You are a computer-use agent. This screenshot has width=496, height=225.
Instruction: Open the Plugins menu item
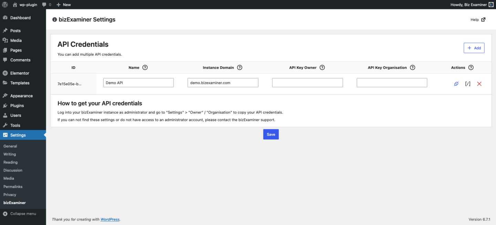[16, 105]
